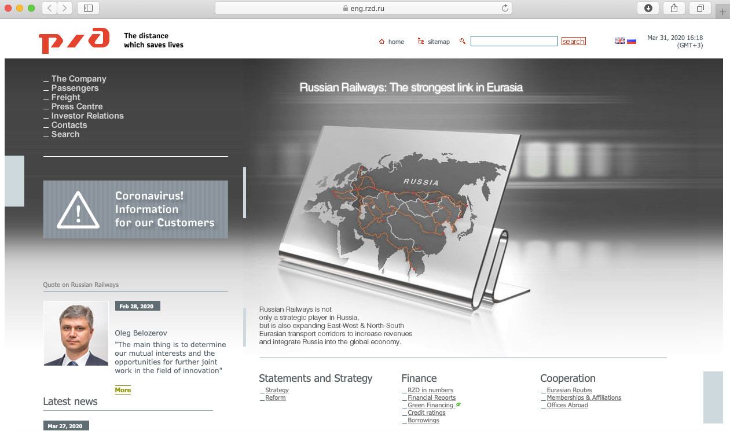Click the Statements and Strategy heading
This screenshot has width=730, height=431.
pos(316,378)
